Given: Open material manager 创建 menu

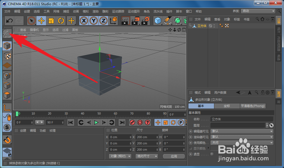Looking at the screenshot, I should click(x=23, y=131).
